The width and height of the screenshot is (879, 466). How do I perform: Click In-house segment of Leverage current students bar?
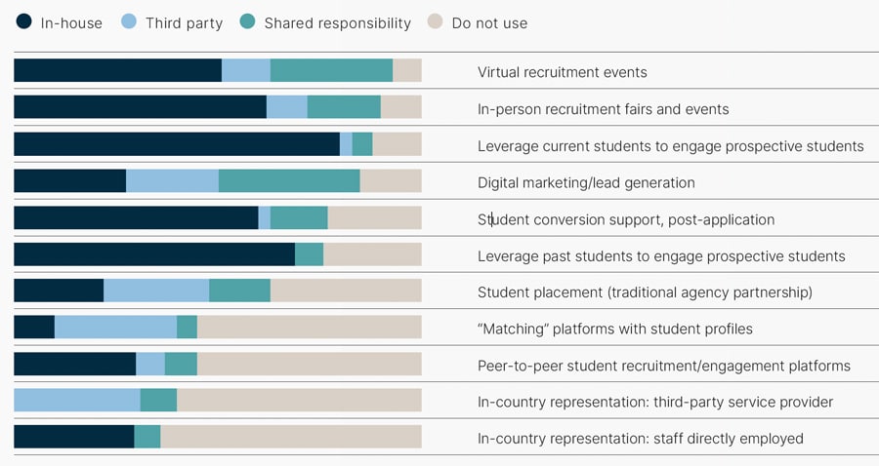click(177, 144)
